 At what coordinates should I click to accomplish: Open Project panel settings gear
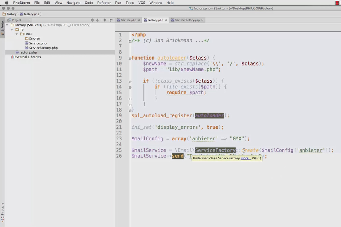105,20
